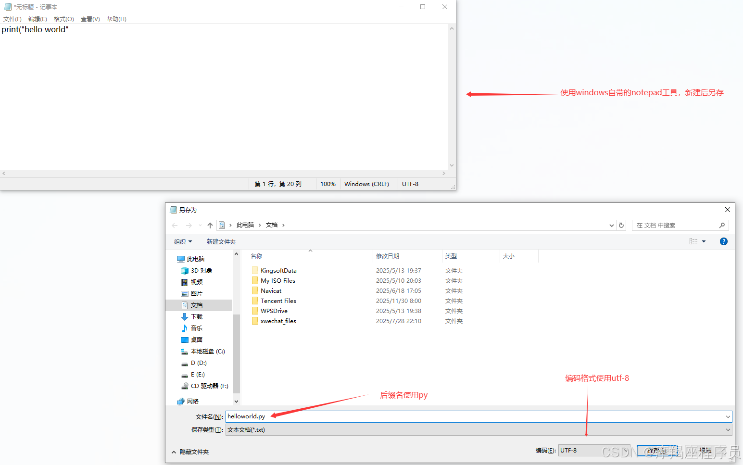The width and height of the screenshot is (743, 465).
Task: Click navigation pane scrollbar down arrow
Action: coord(236,402)
